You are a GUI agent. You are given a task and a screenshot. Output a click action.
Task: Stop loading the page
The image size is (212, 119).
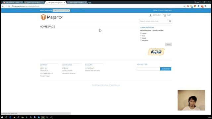pyautogui.click(x=9, y=6)
